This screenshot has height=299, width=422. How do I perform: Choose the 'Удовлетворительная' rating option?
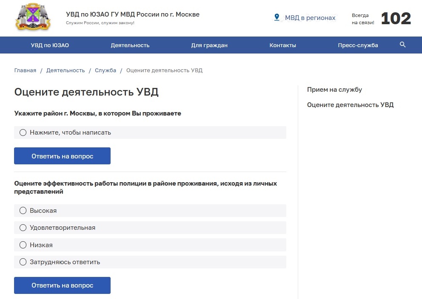[x=23, y=228]
